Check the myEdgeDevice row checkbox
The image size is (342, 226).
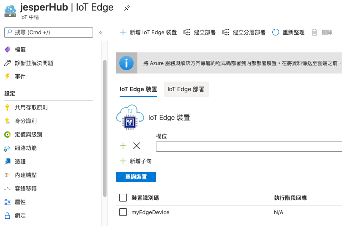123,212
